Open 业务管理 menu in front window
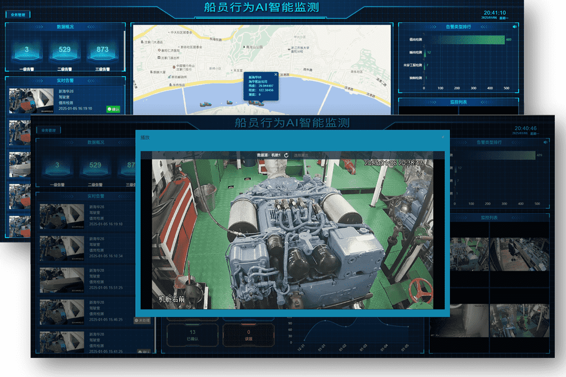 [48, 130]
